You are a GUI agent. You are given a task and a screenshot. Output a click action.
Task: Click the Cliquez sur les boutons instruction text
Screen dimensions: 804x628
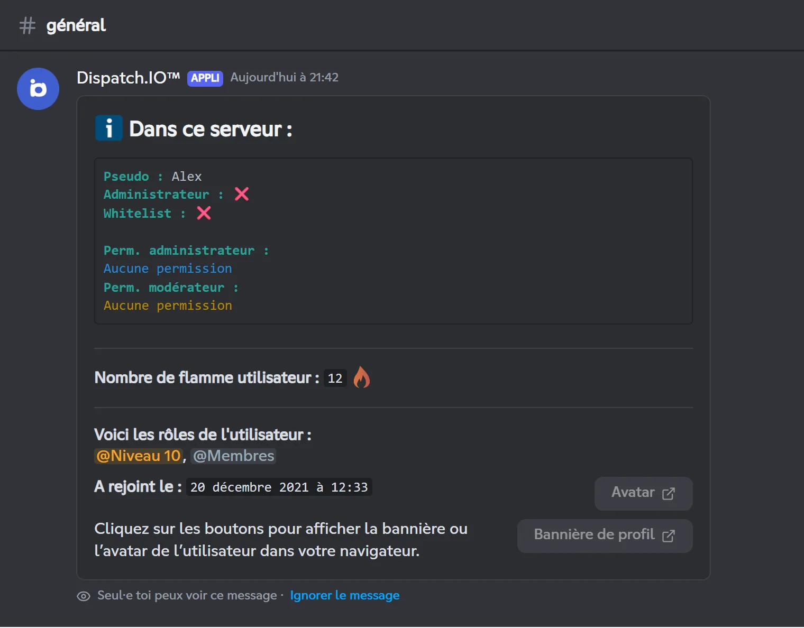pos(281,540)
